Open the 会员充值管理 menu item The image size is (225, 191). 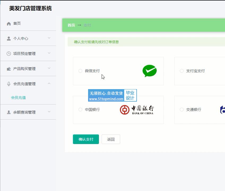pos(28,84)
